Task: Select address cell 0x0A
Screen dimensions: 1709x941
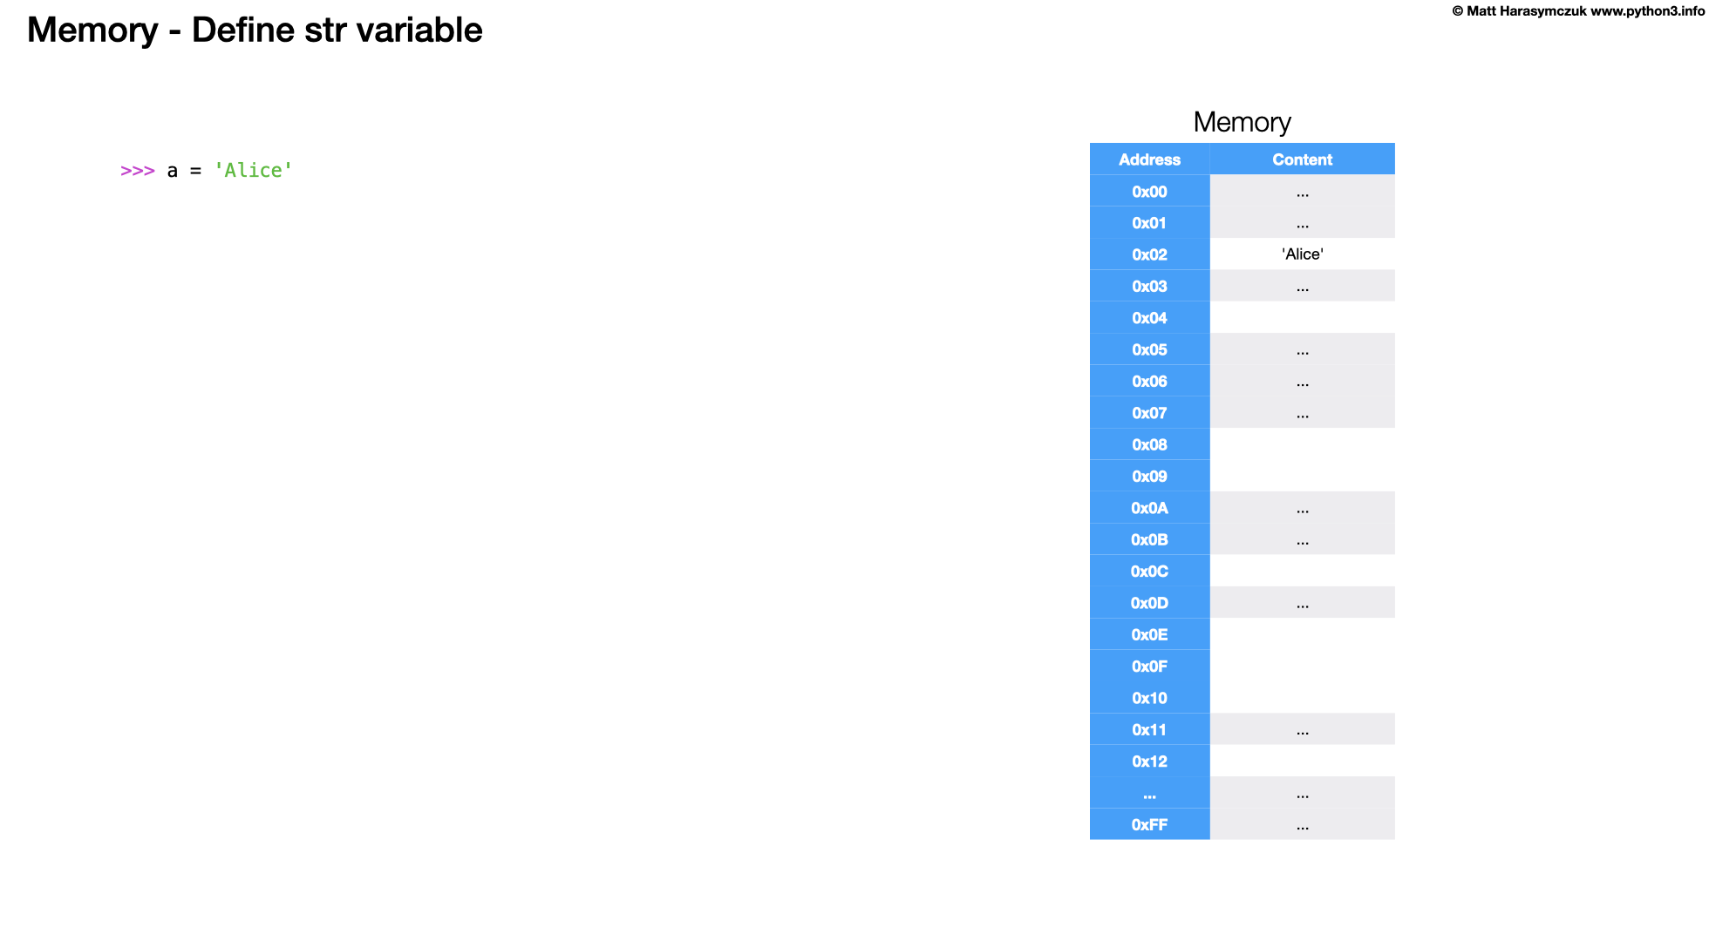Action: point(1149,508)
